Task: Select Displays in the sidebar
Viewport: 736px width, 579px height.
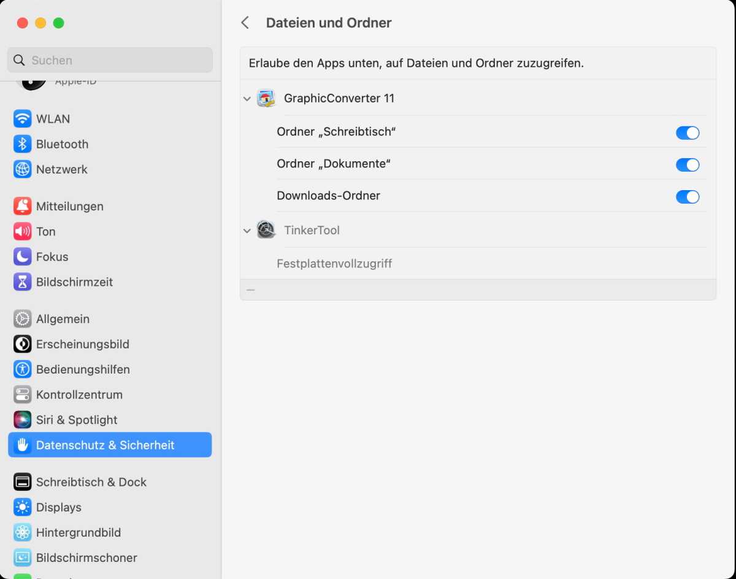Action: pyautogui.click(x=110, y=507)
